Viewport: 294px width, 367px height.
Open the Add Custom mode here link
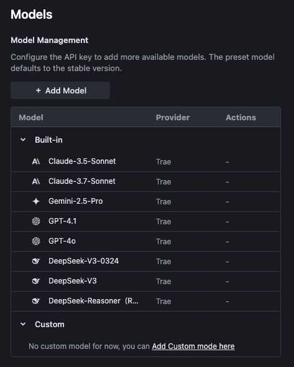[x=193, y=346]
